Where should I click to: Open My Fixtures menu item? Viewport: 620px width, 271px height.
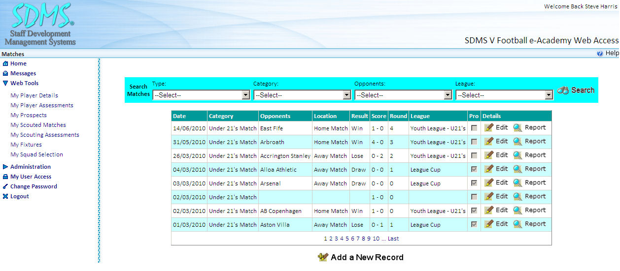[26, 145]
